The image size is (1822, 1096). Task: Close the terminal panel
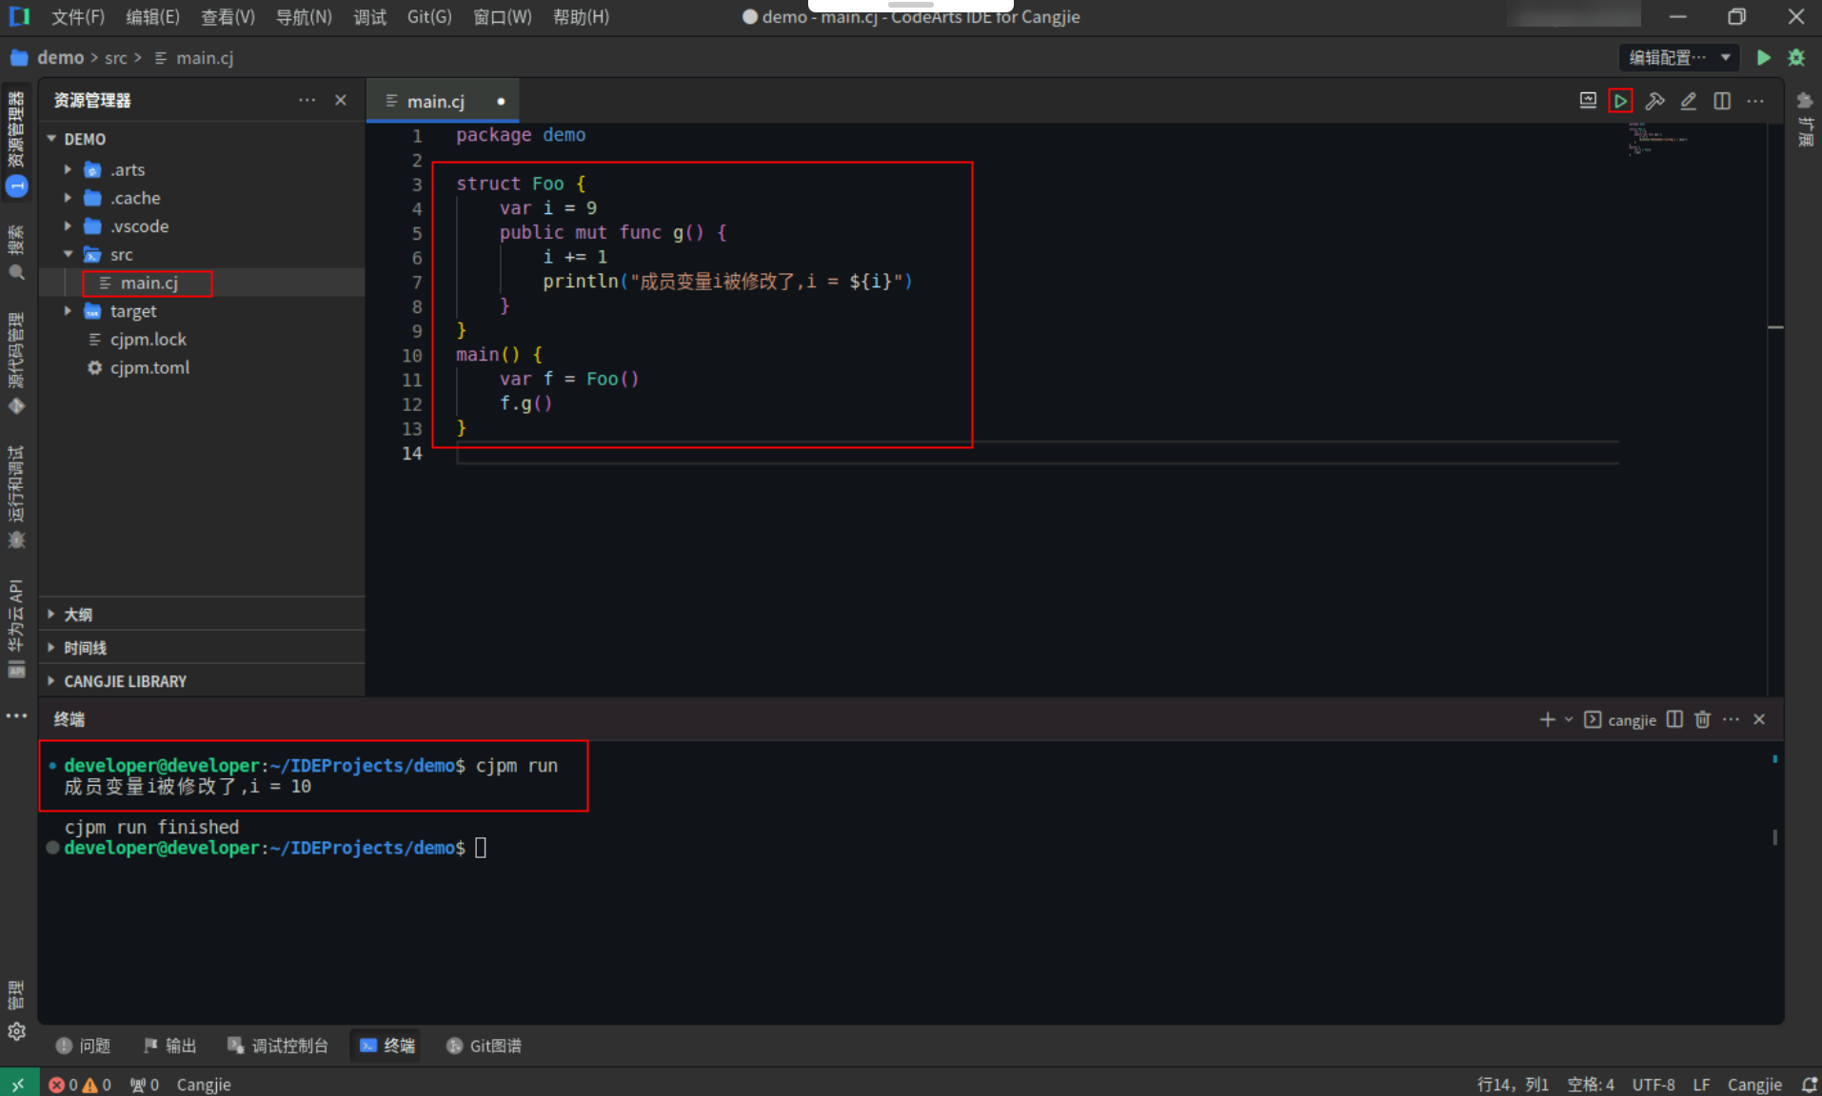coord(1759,719)
